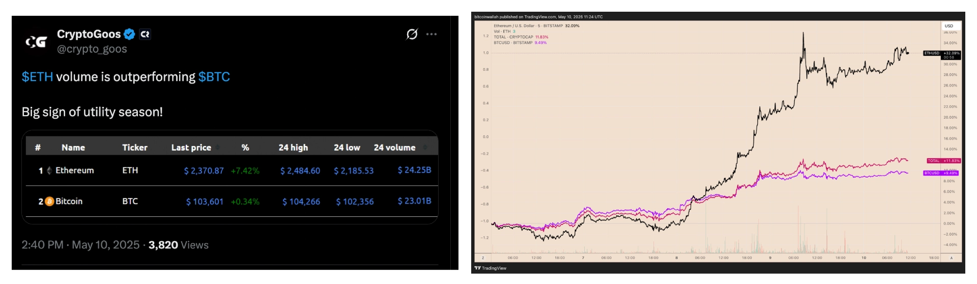
Task: Click the bitcoinwallah published on TradingView.com header
Action: tap(538, 17)
